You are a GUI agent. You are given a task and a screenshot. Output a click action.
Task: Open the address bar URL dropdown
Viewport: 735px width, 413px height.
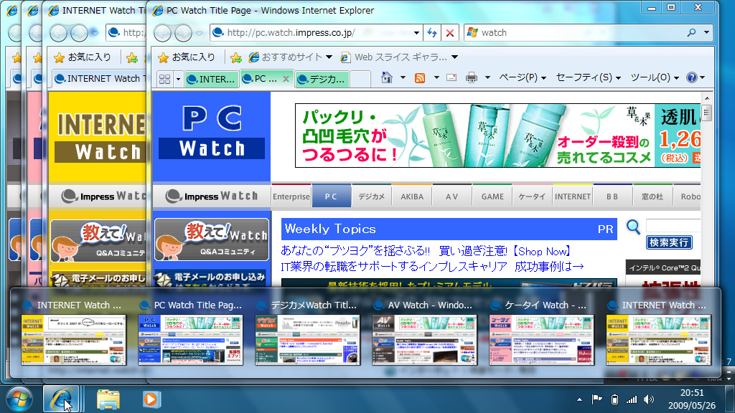(416, 33)
